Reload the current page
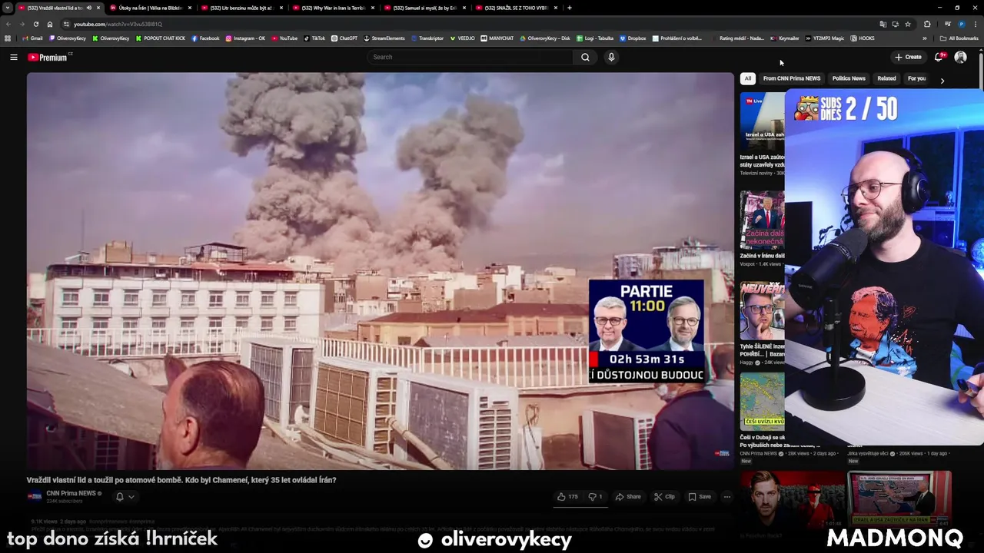 [35, 24]
